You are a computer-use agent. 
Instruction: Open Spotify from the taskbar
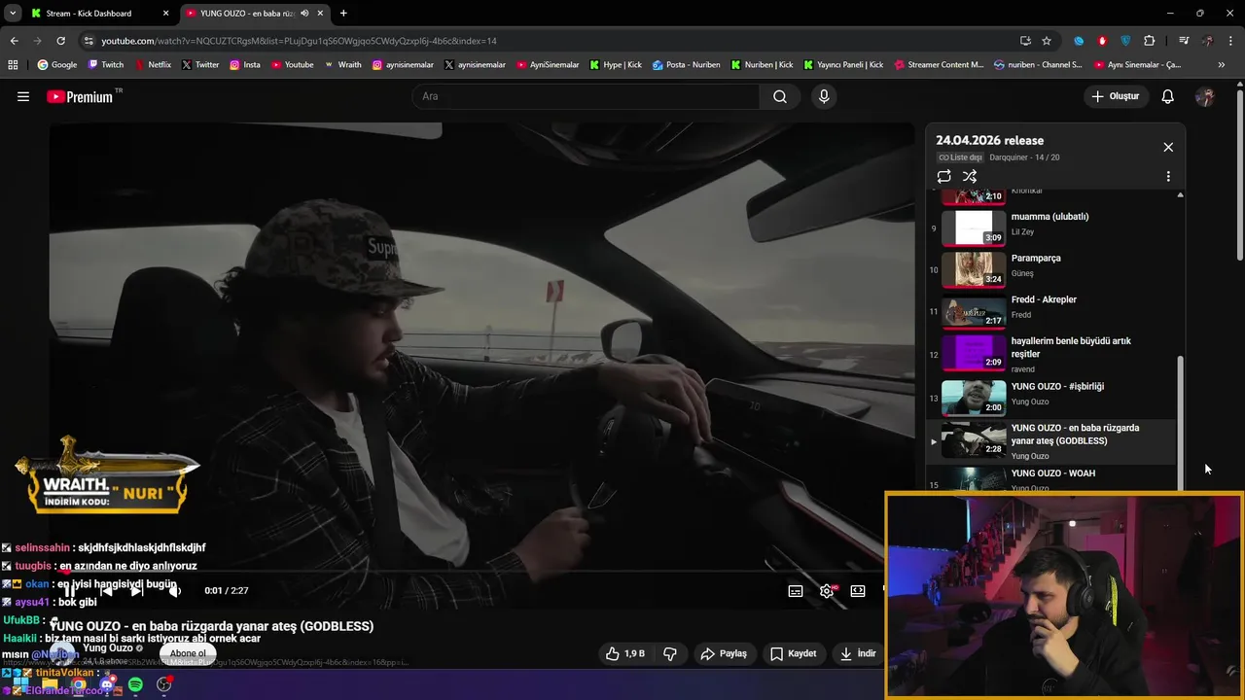[x=135, y=685]
